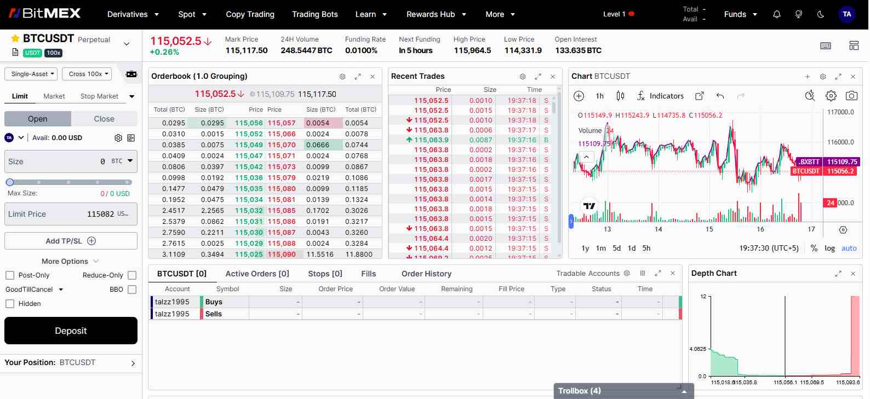This screenshot has width=870, height=399.
Task: Toggle log scale on chart
Action: 829,248
